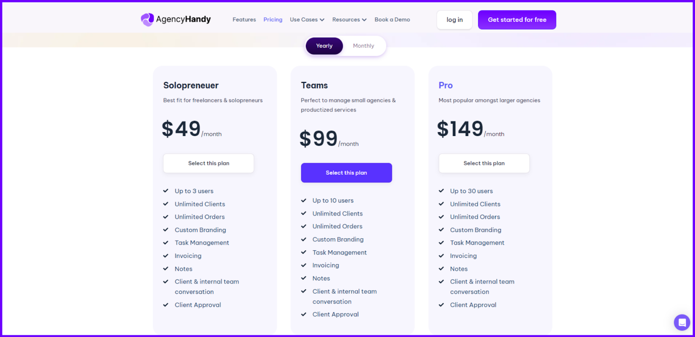The width and height of the screenshot is (695, 337).
Task: Click the checkmark next to Pro 'Task Management'
Action: tap(441, 242)
